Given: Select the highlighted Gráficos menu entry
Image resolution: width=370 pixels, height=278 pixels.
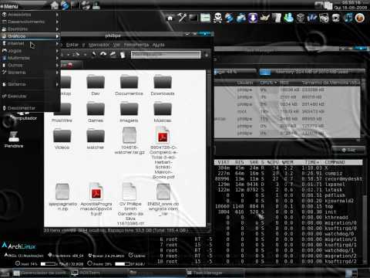Looking at the screenshot, I should [29, 36].
